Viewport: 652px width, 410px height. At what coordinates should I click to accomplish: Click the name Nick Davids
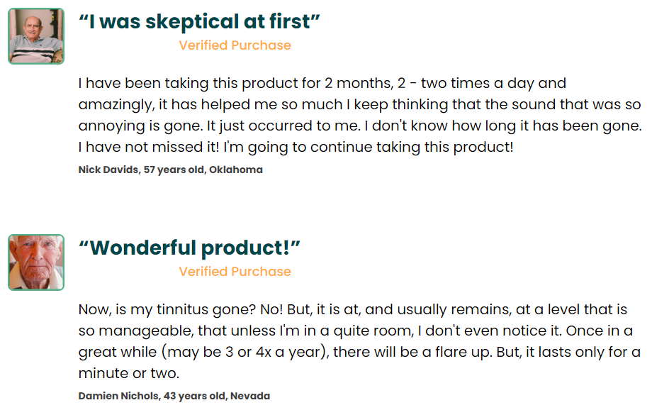(x=108, y=170)
